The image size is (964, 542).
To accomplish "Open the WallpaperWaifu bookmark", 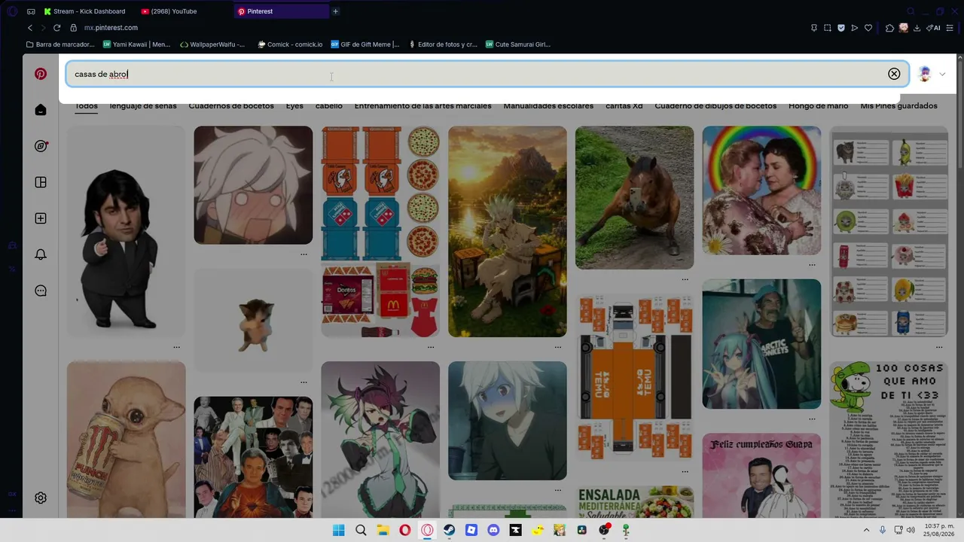I will (x=212, y=44).
